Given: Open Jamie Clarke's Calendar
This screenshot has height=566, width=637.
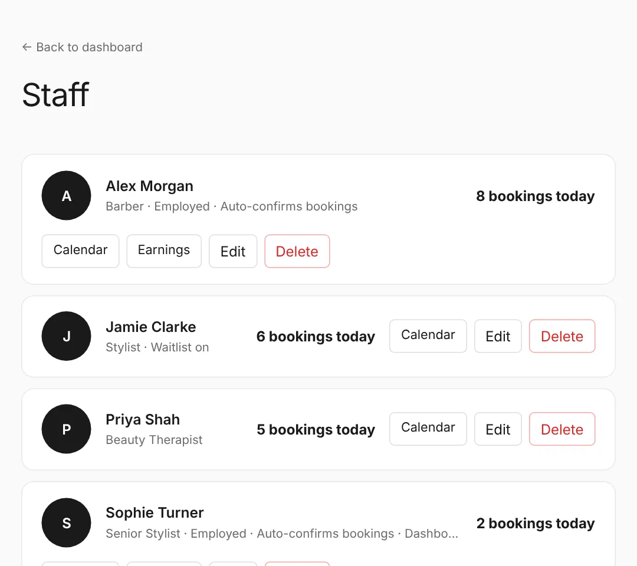Looking at the screenshot, I should [428, 336].
